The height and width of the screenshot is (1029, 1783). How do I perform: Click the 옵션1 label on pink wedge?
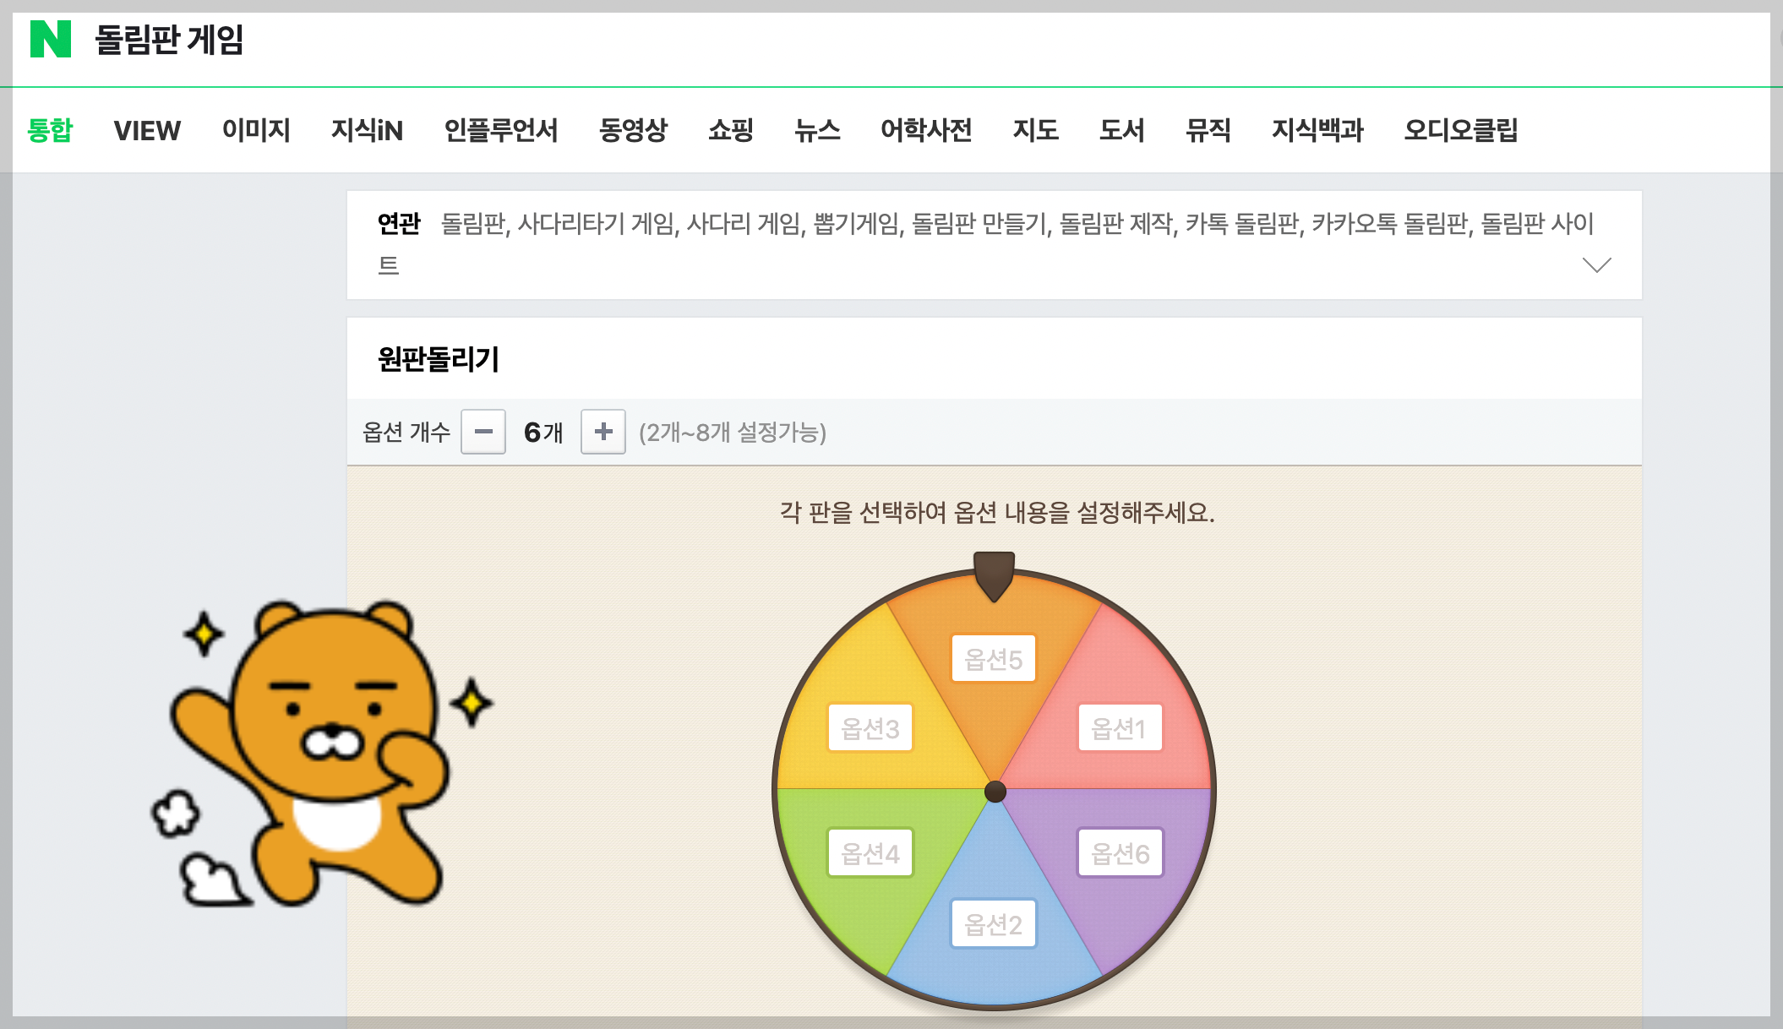click(x=1120, y=727)
